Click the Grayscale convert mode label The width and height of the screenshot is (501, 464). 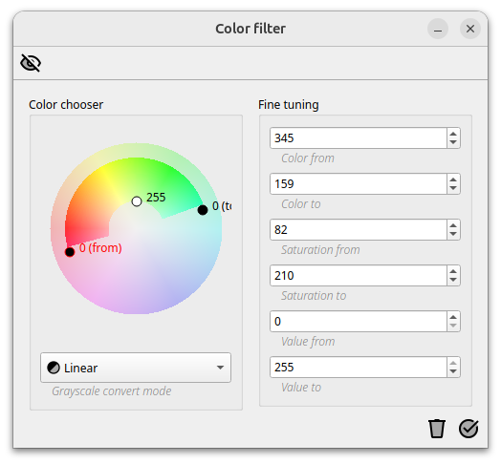click(x=112, y=390)
